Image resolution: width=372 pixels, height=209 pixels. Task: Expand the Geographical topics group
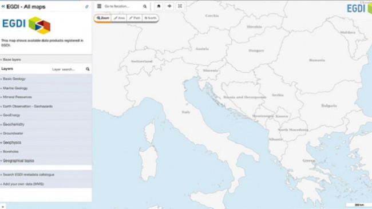pos(46,161)
